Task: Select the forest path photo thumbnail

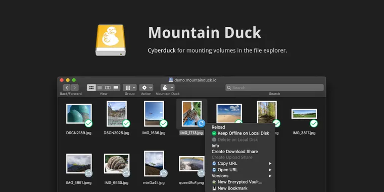Action: [267, 112]
